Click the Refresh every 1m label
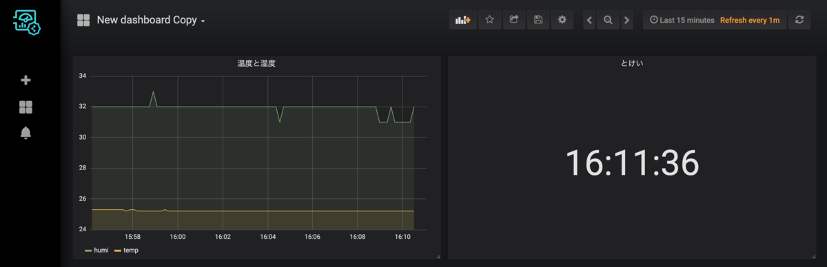This screenshot has width=827, height=267. tap(750, 20)
